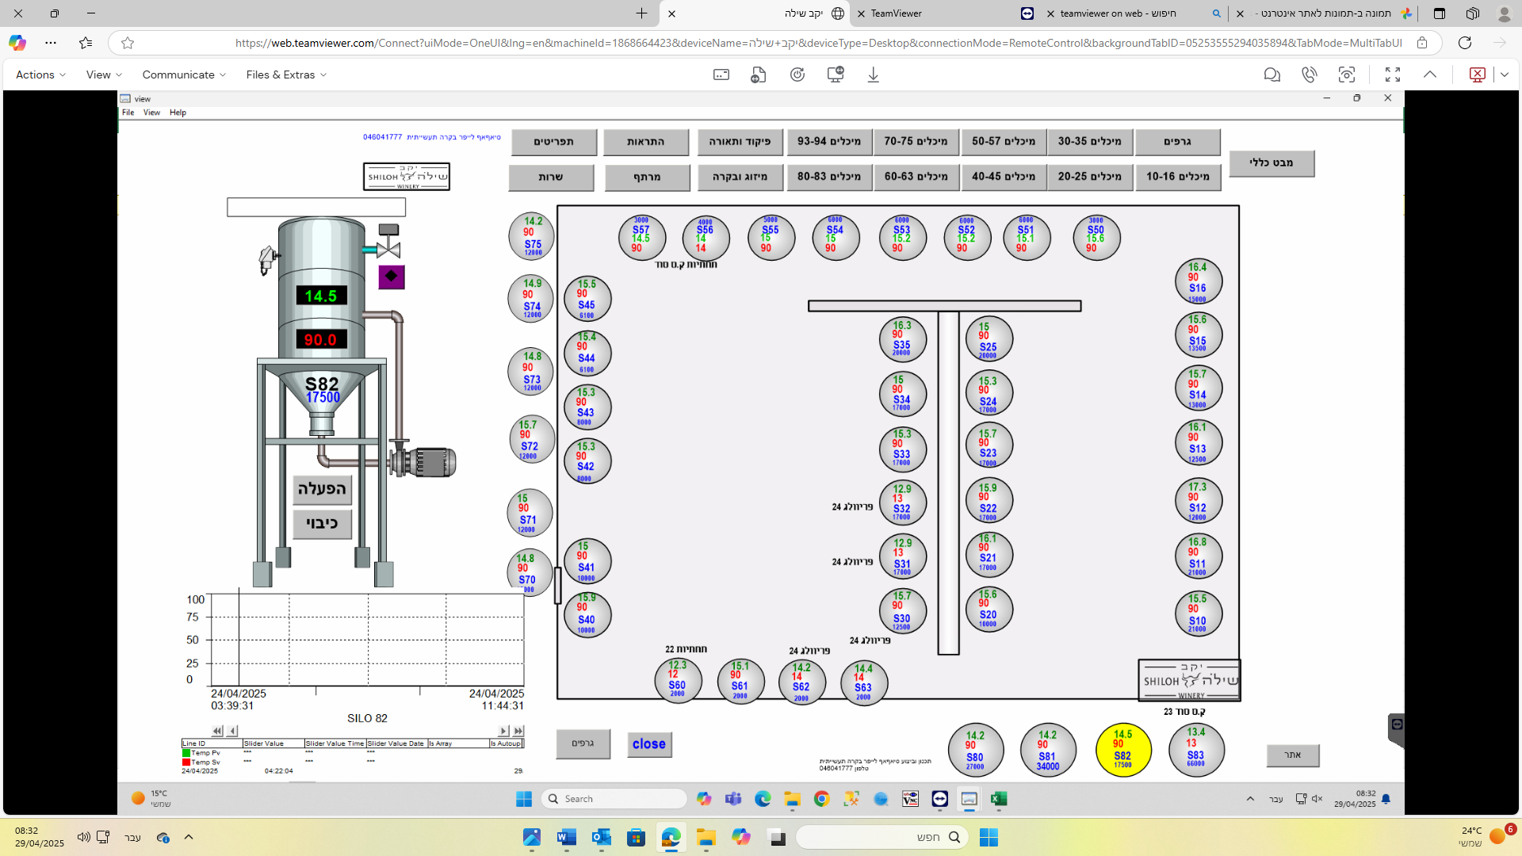Enter fullscreen in the TeamViewer toolbar
Screen dimensions: 1522x856
tap(1392, 75)
